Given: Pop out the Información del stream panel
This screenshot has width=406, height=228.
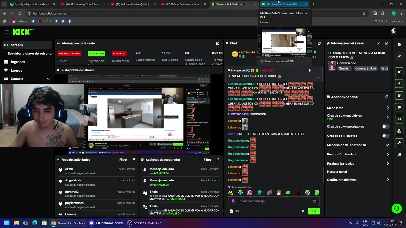Looking at the screenshot, I should coord(386,43).
